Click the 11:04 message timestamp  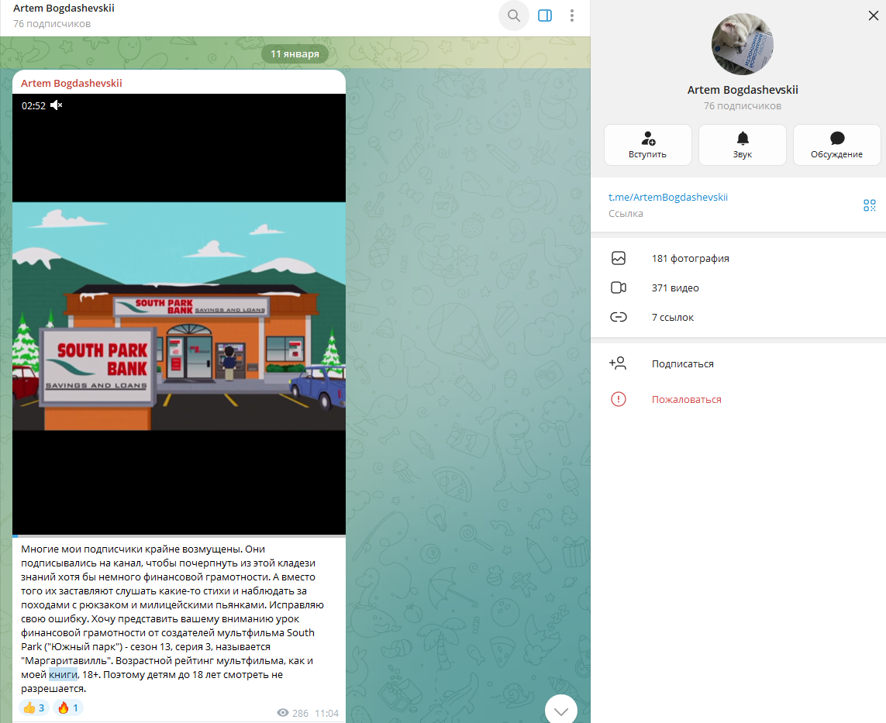tap(326, 713)
